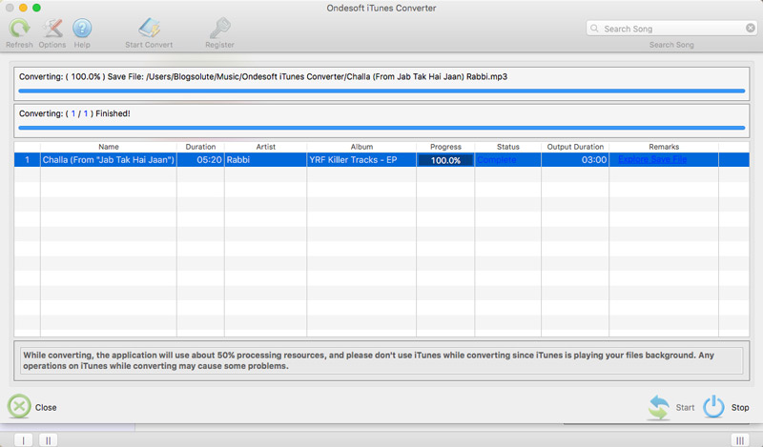This screenshot has width=763, height=447.
Task: Sort by the Artist column header
Action: click(x=266, y=147)
